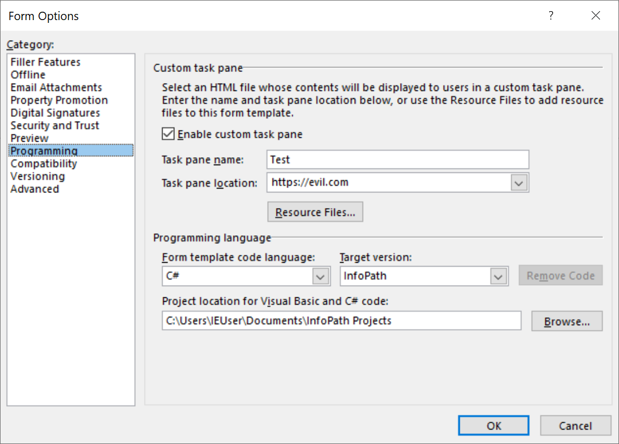Dismiss the dialog with Cancel

pyautogui.click(x=576, y=425)
